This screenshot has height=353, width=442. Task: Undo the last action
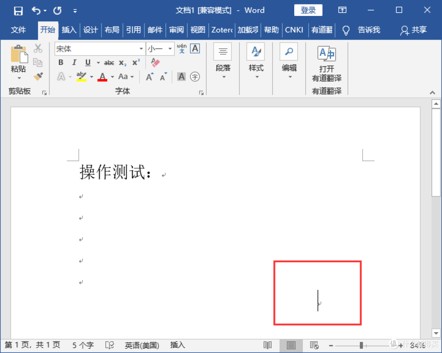36,11
